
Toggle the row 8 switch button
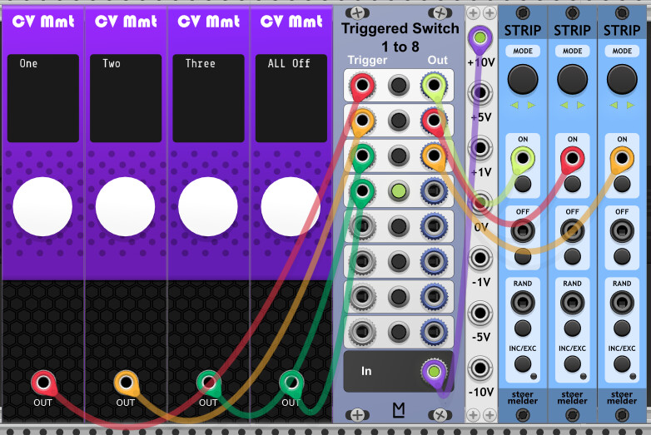pos(399,332)
